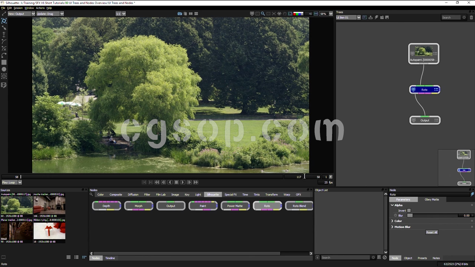
Task: Click the timeline scrub bar playhead
Action: point(21,177)
